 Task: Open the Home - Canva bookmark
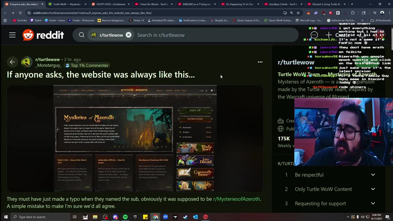pos(55,21)
